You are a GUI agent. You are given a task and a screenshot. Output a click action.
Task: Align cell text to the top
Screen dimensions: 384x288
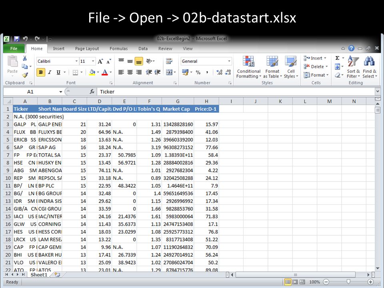tap(121, 61)
